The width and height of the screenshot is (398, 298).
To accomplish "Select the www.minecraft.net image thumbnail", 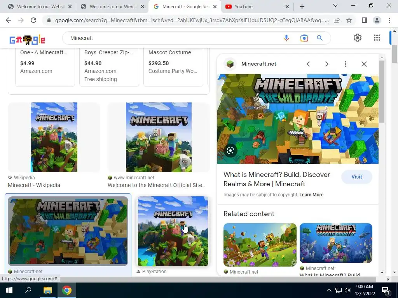I will [x=159, y=137].
